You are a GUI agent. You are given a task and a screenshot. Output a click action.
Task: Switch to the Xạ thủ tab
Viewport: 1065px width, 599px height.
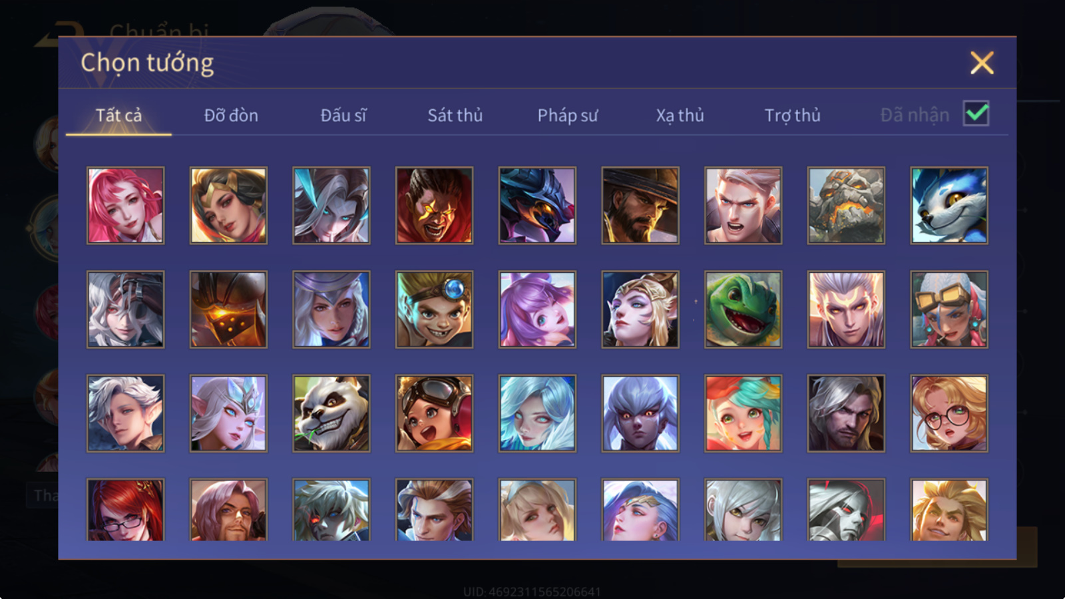point(680,115)
